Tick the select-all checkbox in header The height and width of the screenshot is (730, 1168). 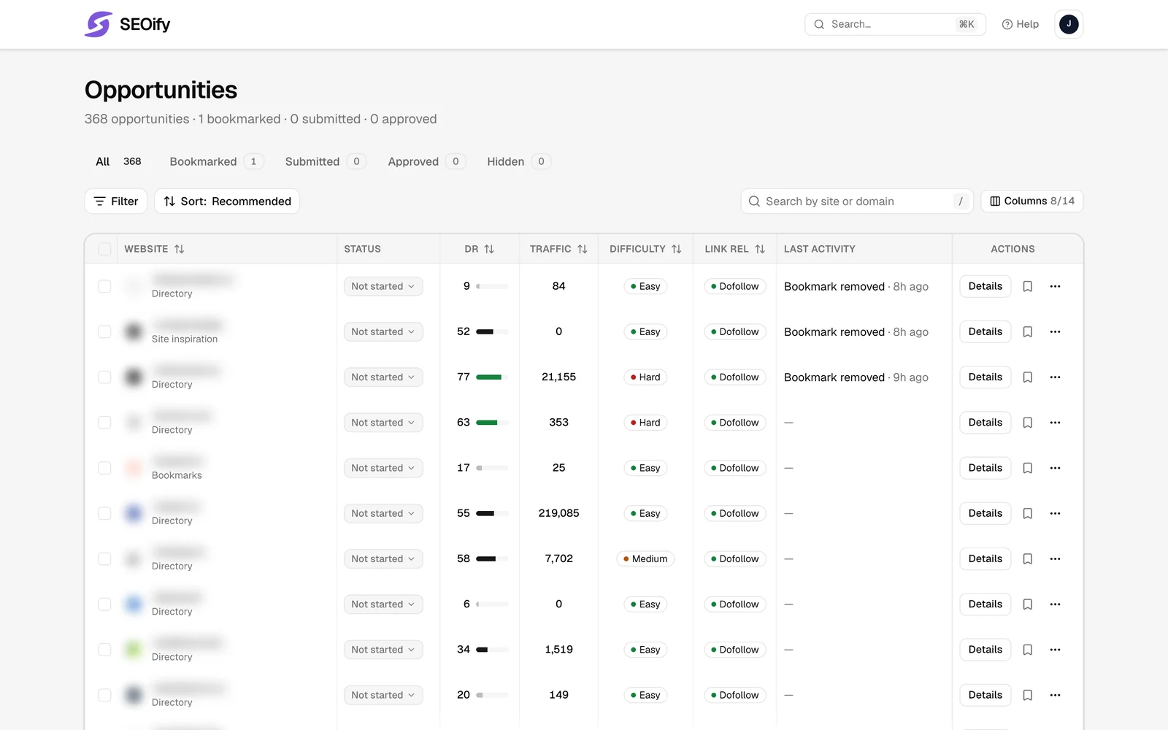(104, 249)
